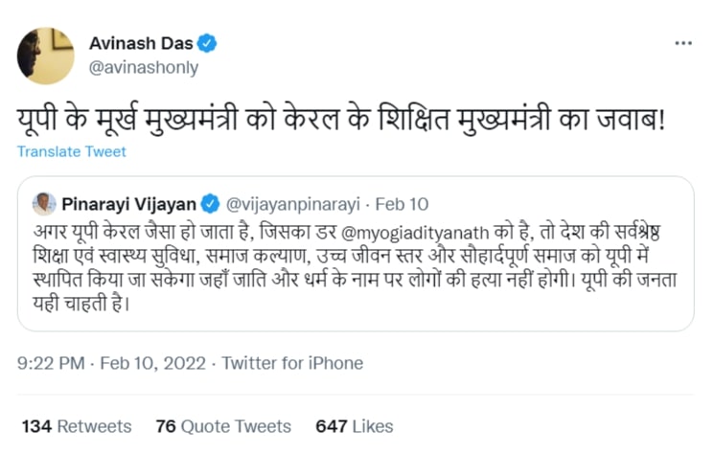Image resolution: width=714 pixels, height=453 pixels.
Task: Click the Twitter for iPhone source label
Action: tap(292, 363)
